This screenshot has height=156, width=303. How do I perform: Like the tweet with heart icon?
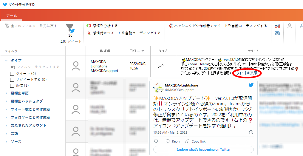pyautogui.click(x=156, y=141)
